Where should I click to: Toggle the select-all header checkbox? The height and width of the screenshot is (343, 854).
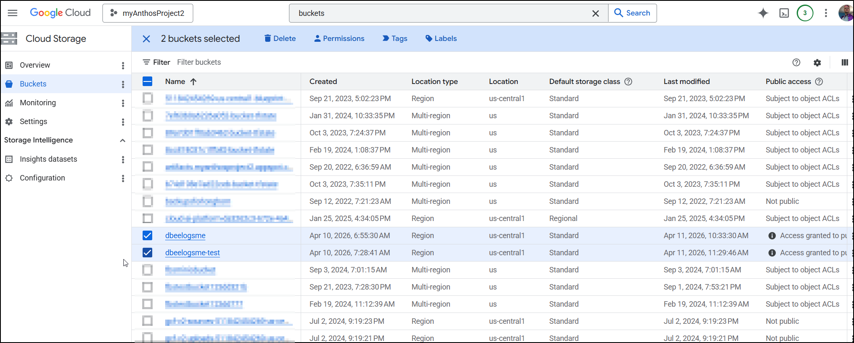(x=147, y=81)
